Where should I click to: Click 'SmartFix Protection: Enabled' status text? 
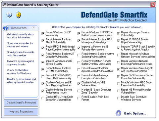coord(127,20)
